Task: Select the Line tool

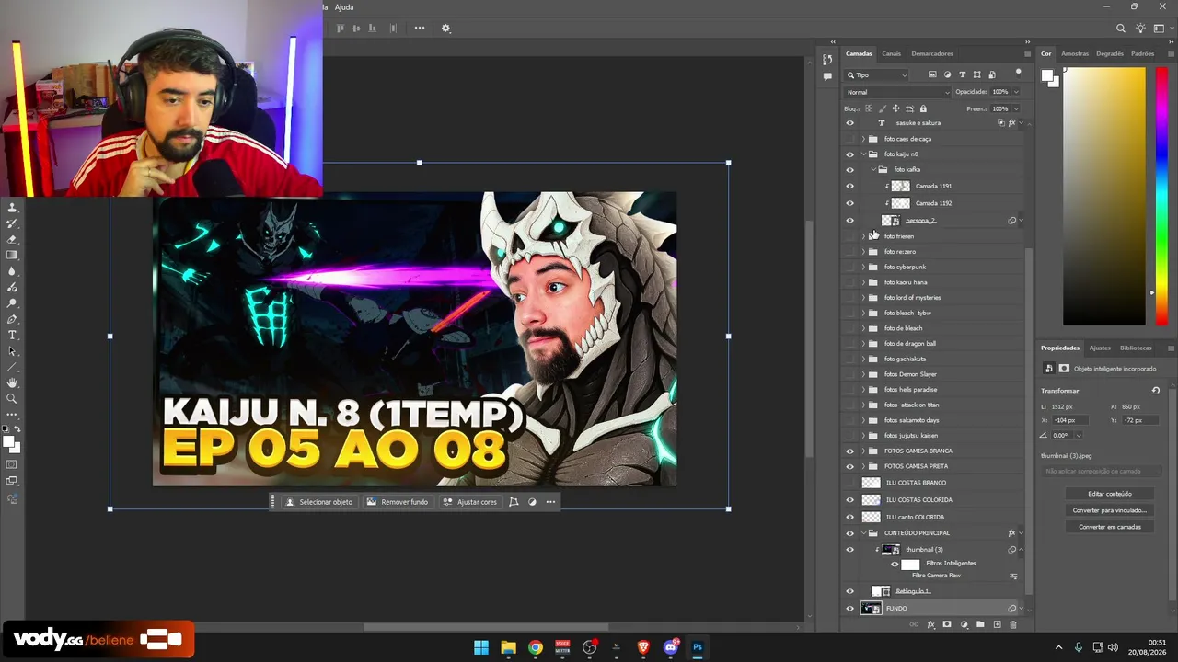Action: pyautogui.click(x=12, y=367)
